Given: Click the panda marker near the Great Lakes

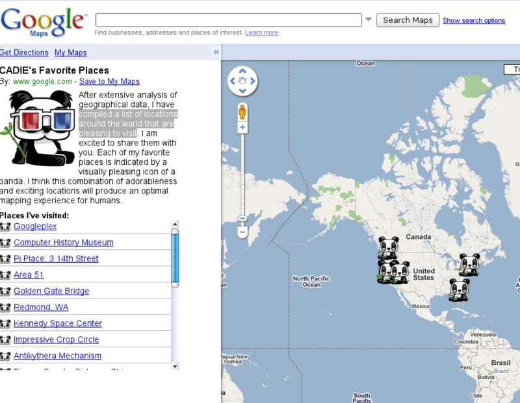Looking at the screenshot, I should click(469, 265).
